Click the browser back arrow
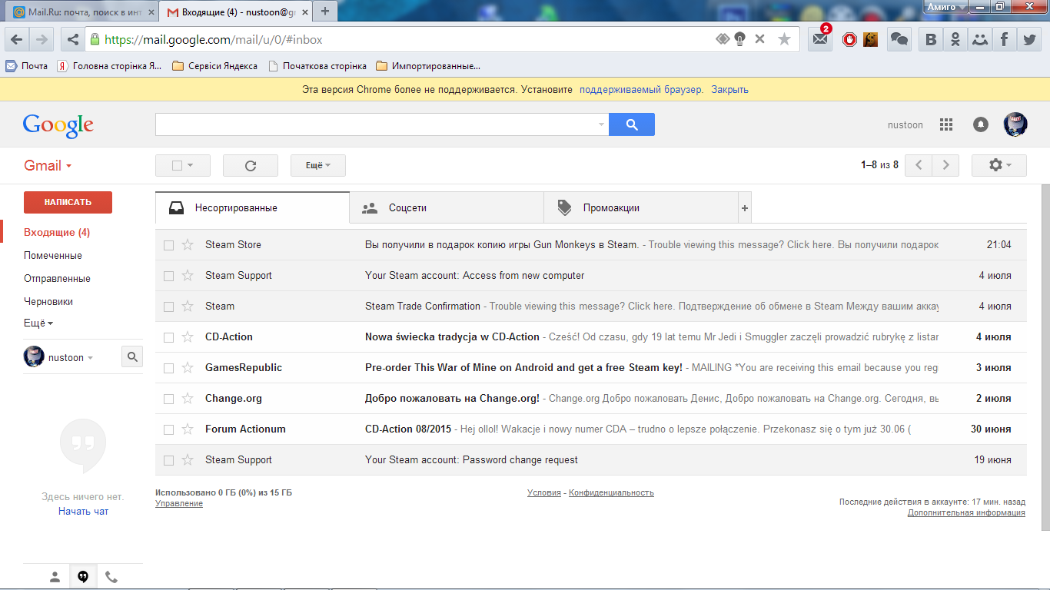This screenshot has width=1050, height=590. pos(18,39)
